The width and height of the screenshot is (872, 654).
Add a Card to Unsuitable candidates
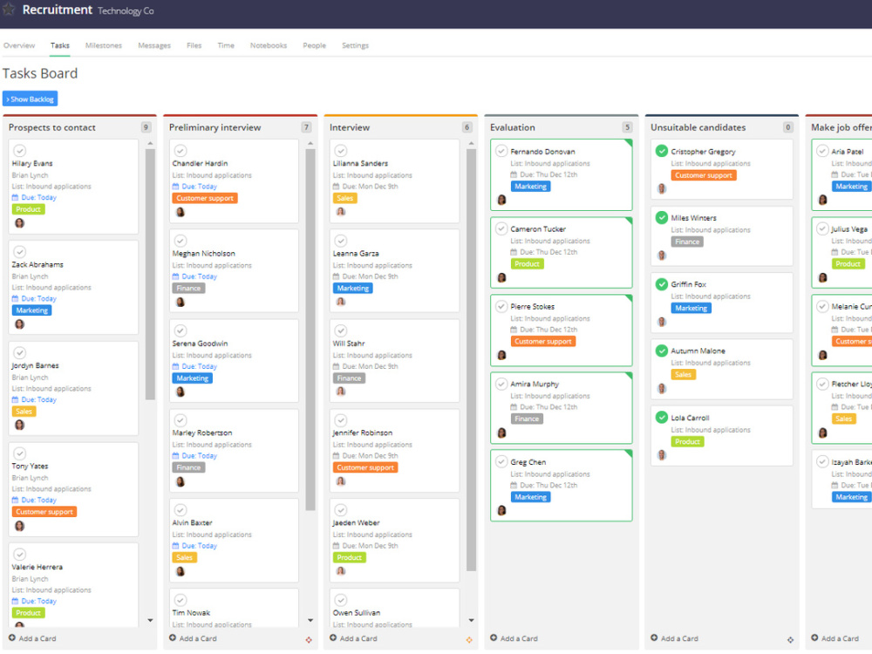point(675,638)
